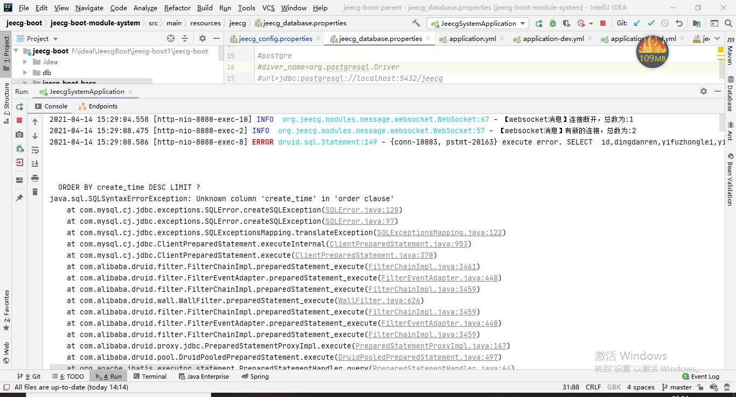Select the Endpoints tab in Run panel
736x397 pixels.
click(x=98, y=106)
